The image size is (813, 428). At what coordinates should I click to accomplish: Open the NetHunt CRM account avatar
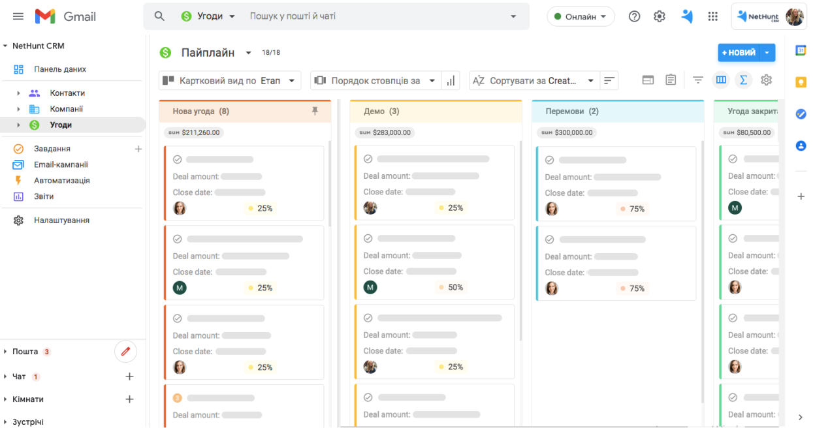click(x=795, y=16)
